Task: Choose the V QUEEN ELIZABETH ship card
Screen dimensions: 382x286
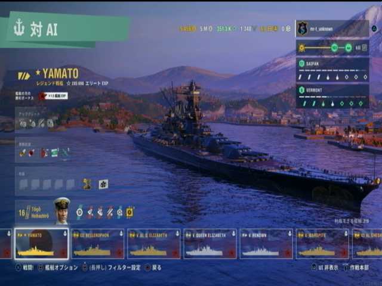Action: click(210, 244)
